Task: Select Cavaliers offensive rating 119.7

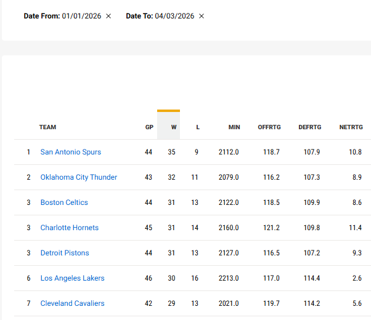Action: (x=271, y=303)
